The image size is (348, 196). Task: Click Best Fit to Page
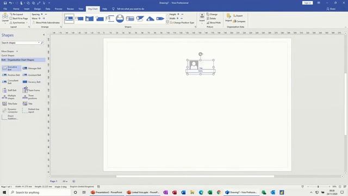tap(18, 19)
